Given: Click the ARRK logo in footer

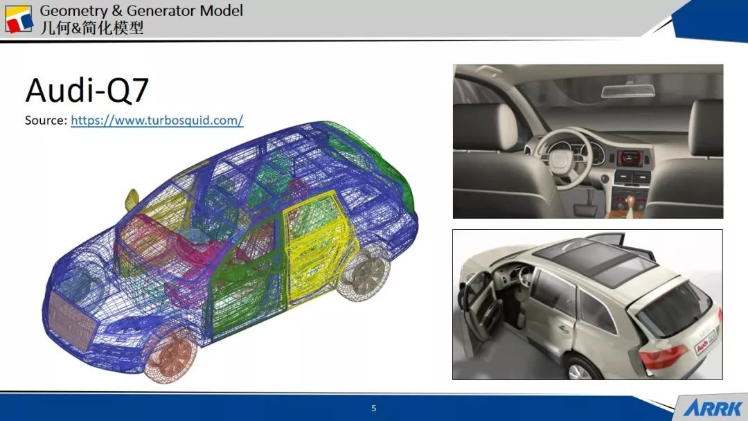Looking at the screenshot, I should pyautogui.click(x=713, y=408).
